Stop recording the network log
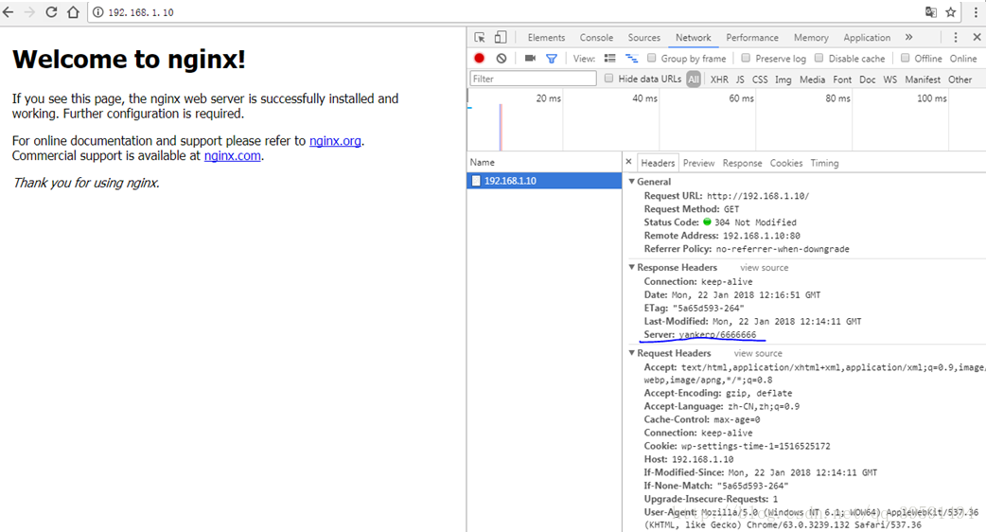This screenshot has height=532, width=986. (480, 59)
